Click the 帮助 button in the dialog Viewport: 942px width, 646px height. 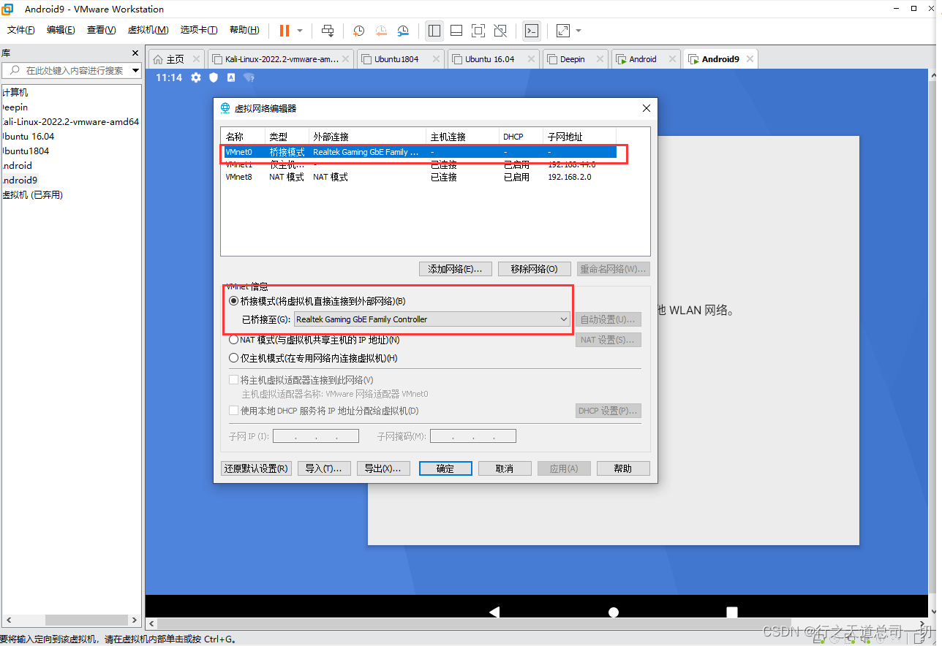623,468
